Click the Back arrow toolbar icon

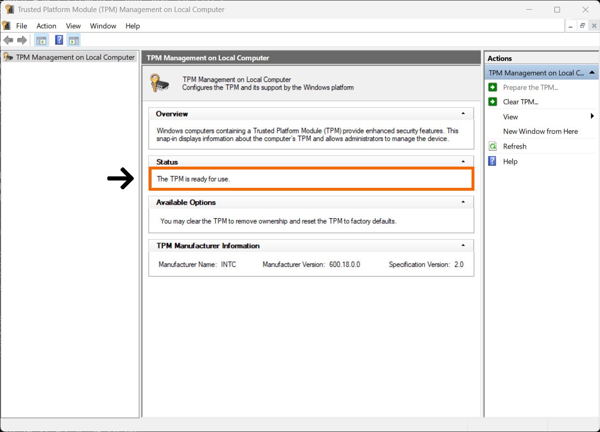coord(8,40)
